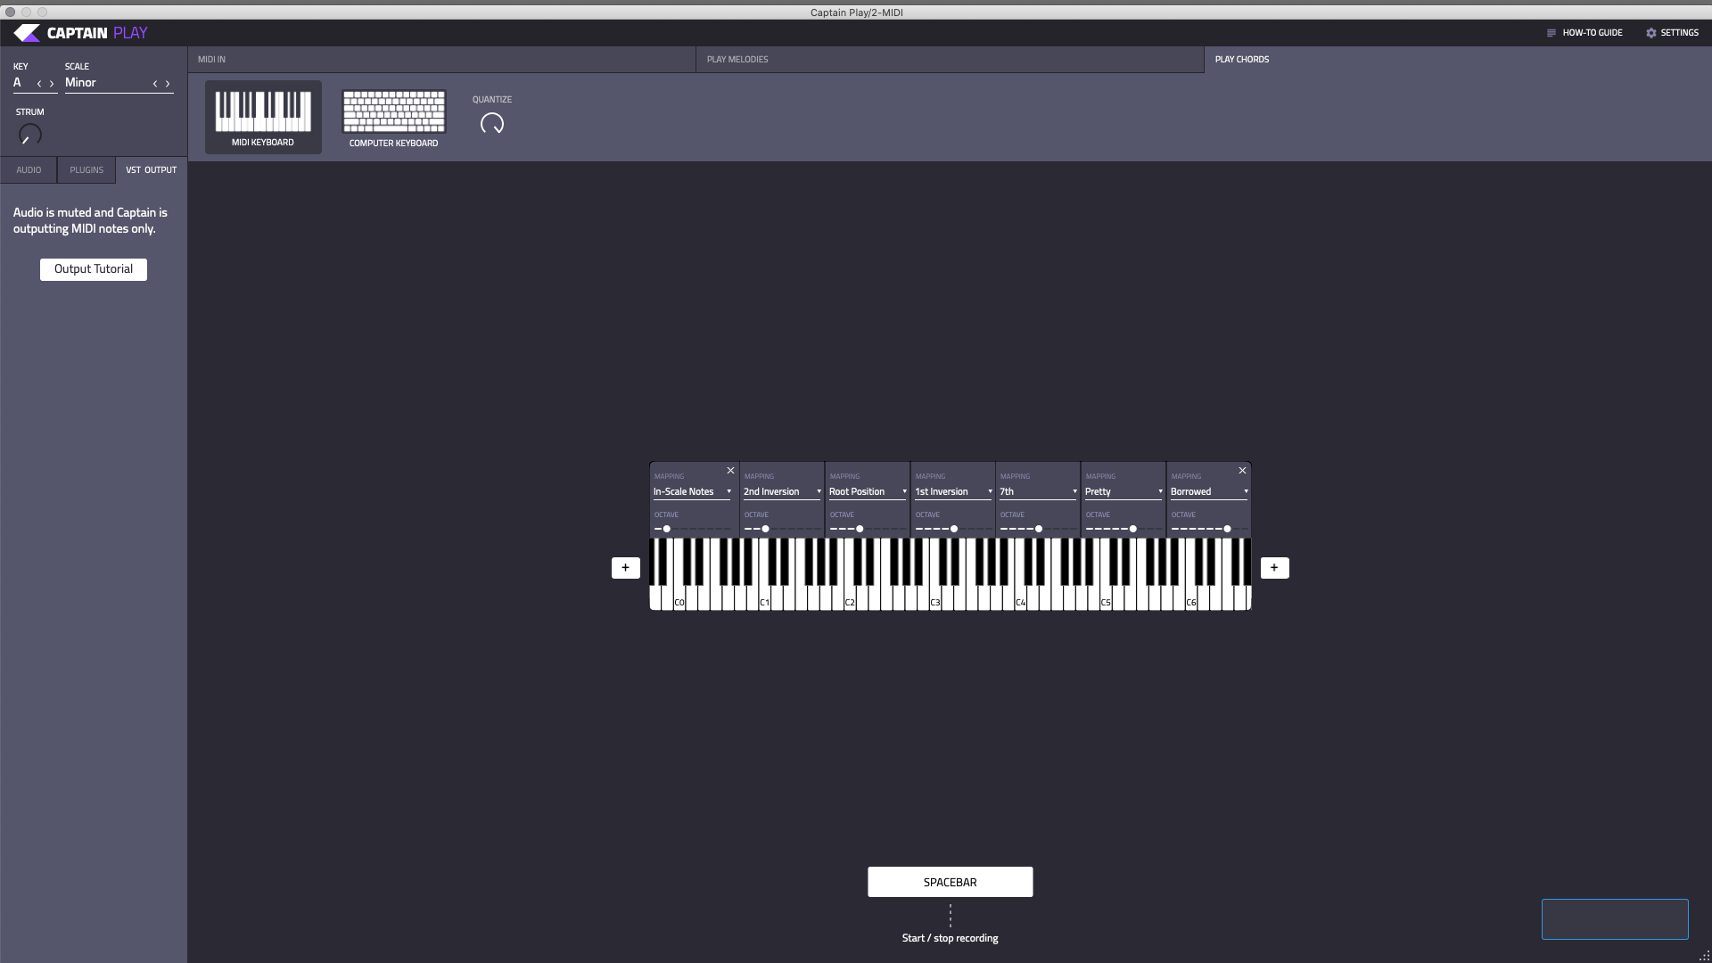
Task: Click 'Audio is muted' message text
Action: click(x=90, y=221)
